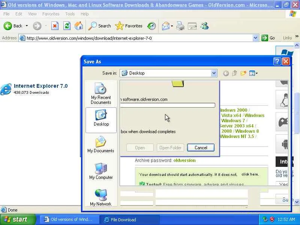Click the red security shield tray icon
Screen dimensions: 300x225
[272, 219]
